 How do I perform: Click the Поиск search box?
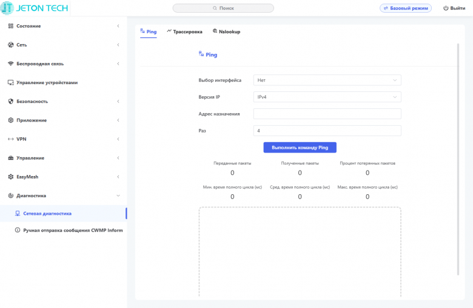[x=223, y=8]
